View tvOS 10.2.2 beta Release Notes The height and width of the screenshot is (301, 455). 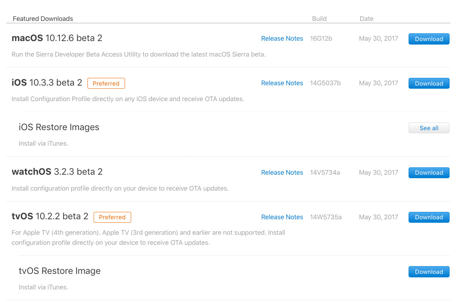282,217
